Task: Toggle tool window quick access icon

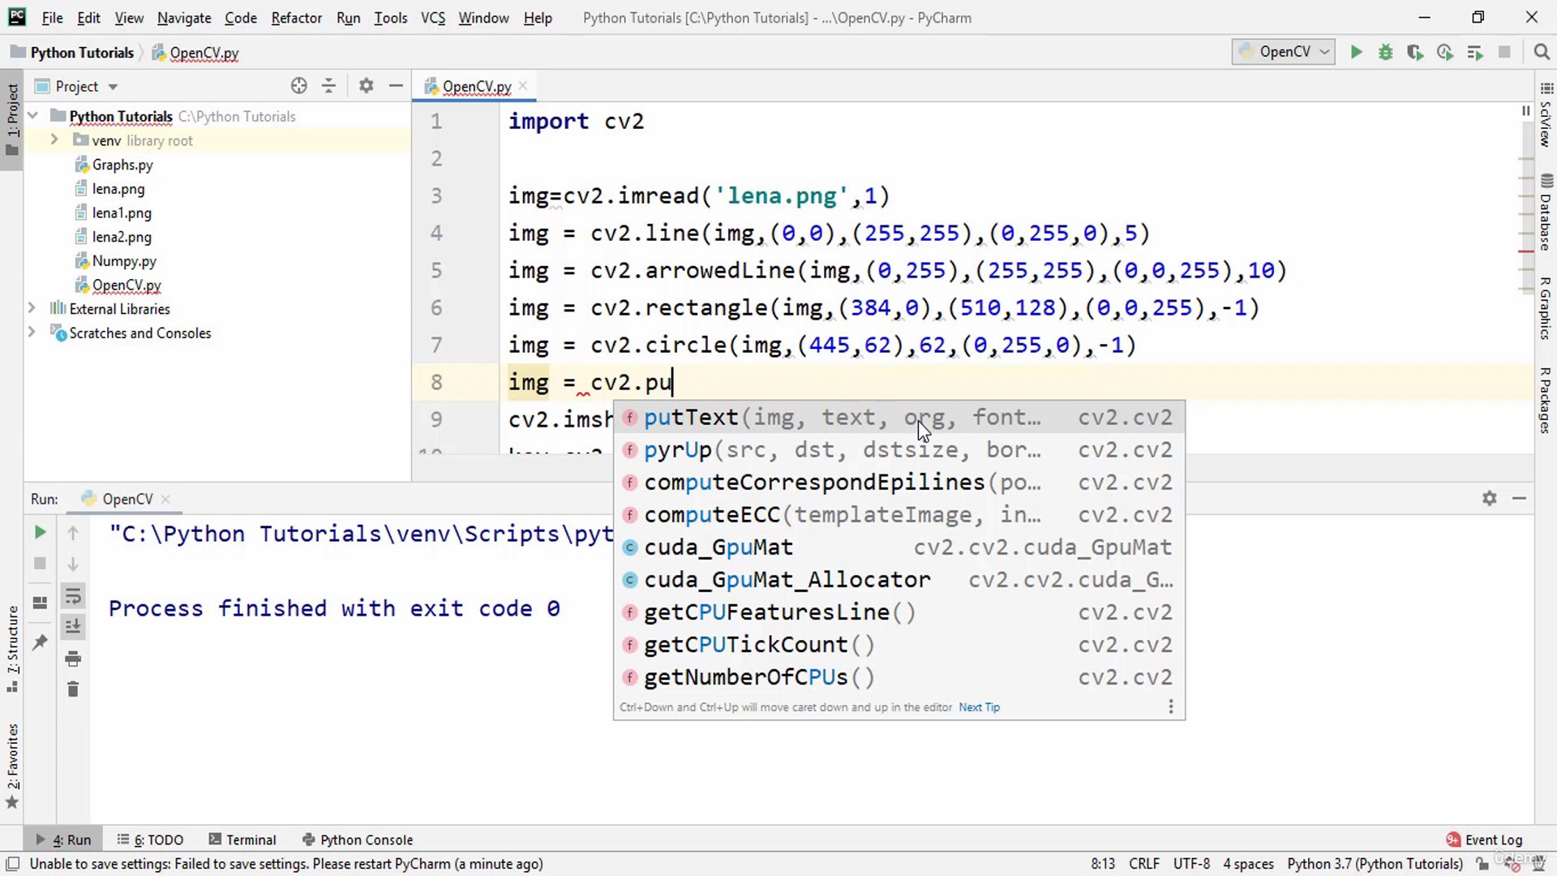Action: (x=12, y=864)
